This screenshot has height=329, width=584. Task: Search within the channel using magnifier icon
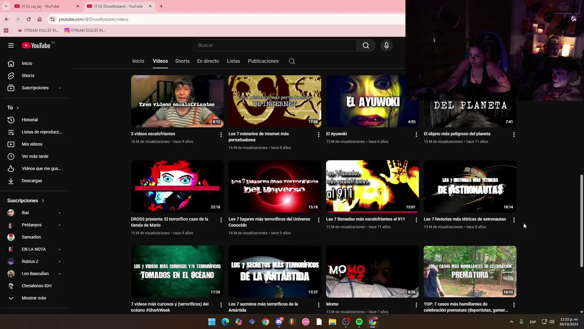click(x=292, y=61)
